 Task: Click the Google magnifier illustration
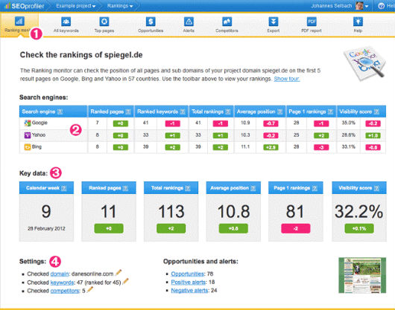coord(364,63)
